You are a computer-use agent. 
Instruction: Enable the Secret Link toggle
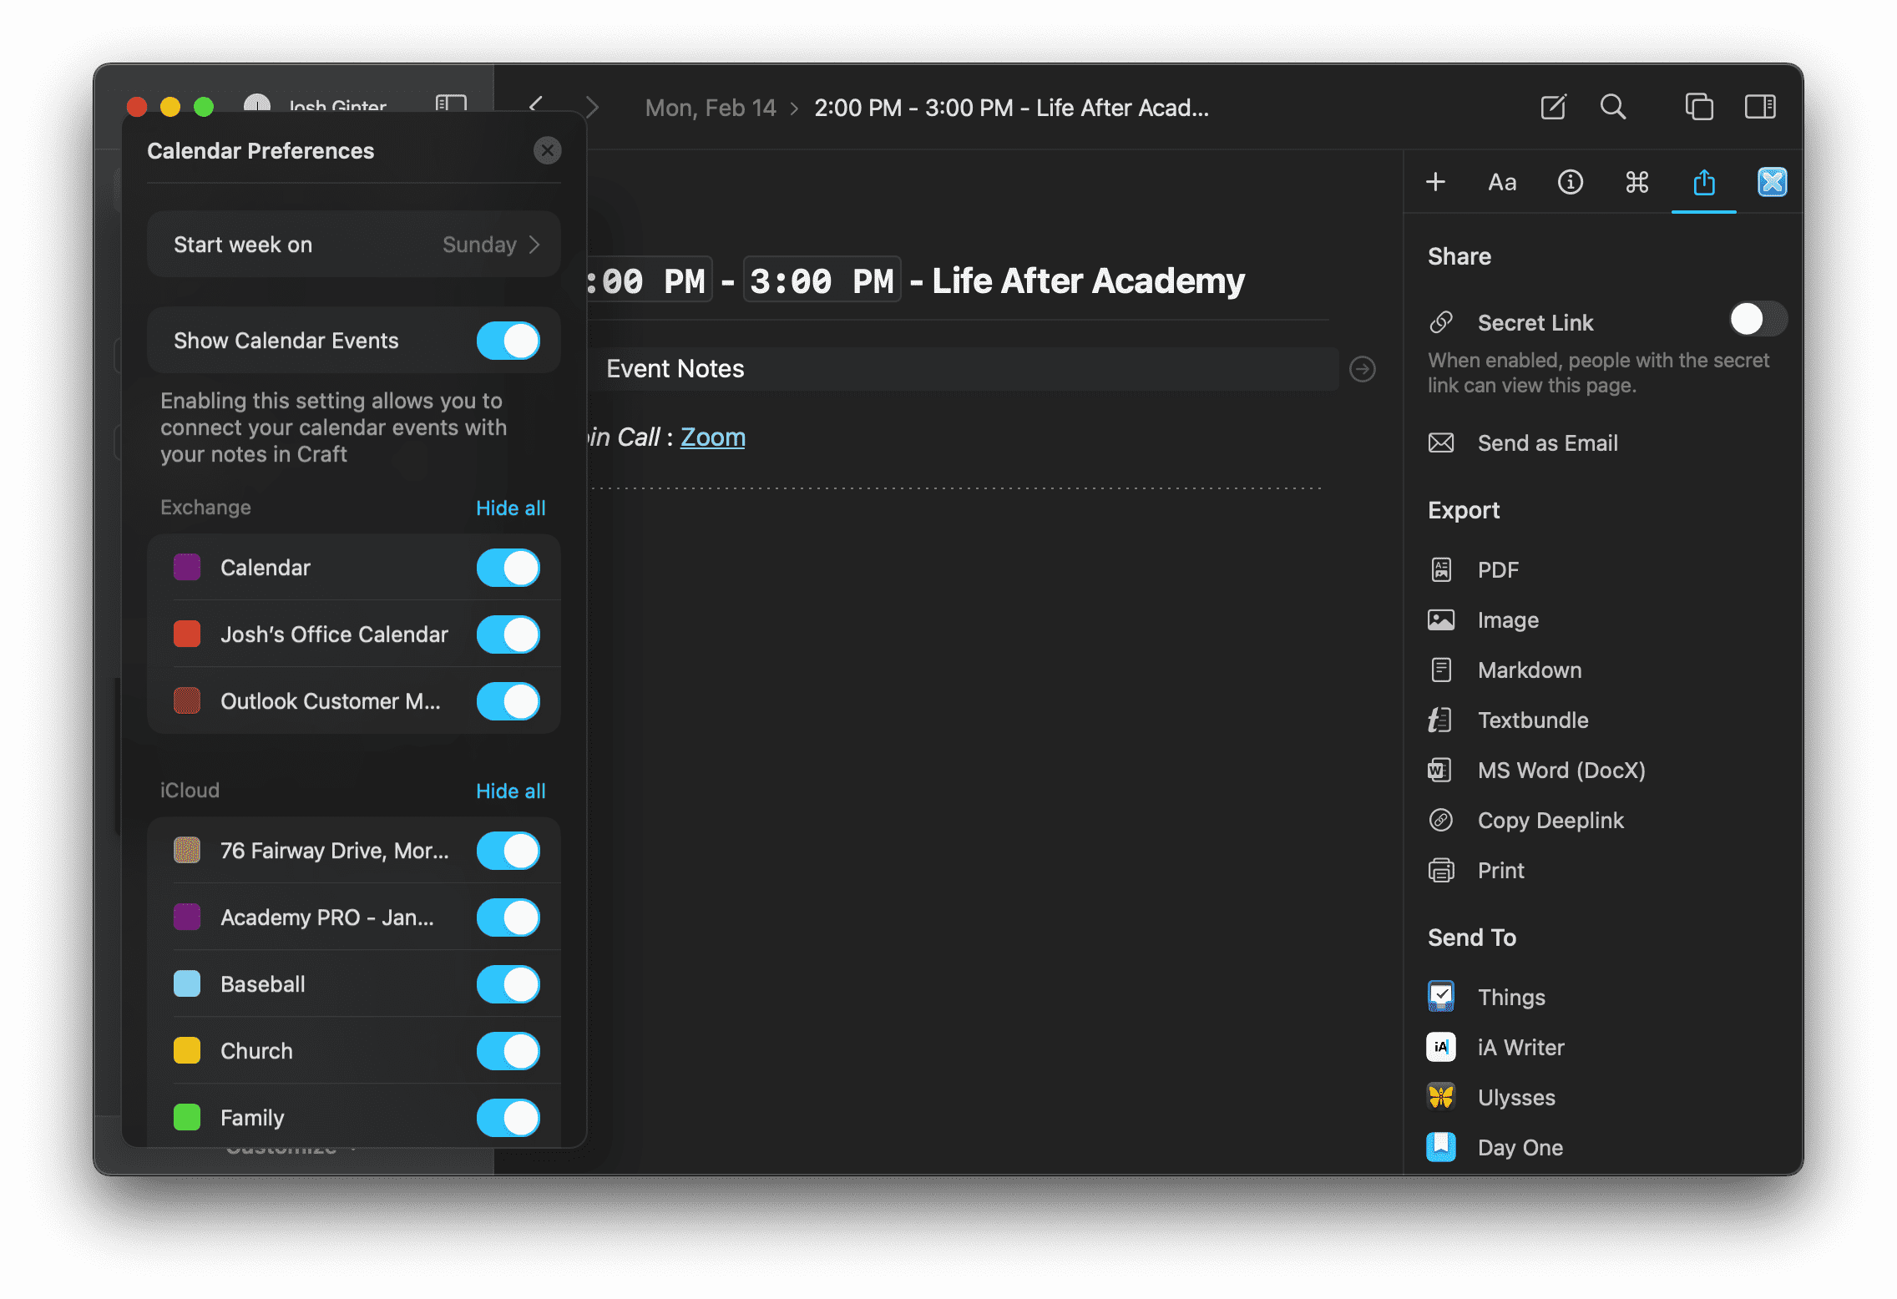1758,319
